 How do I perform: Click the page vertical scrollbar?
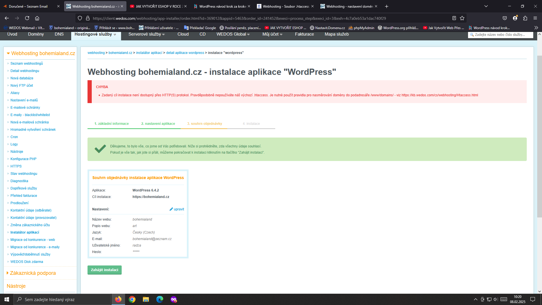539,136
